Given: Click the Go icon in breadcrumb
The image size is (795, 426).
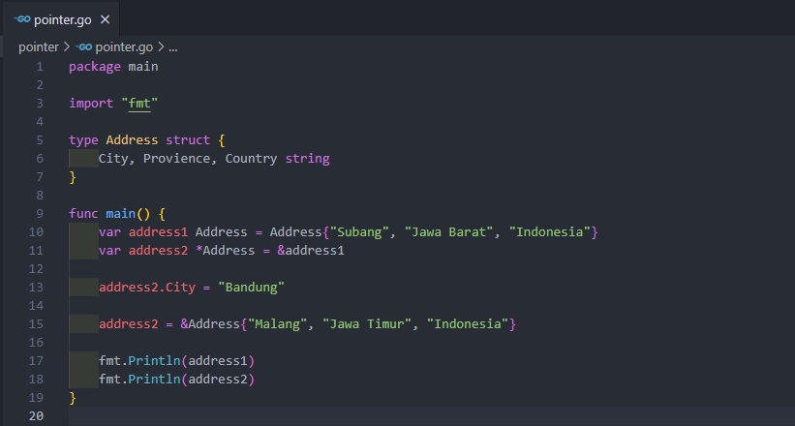Looking at the screenshot, I should click(x=83, y=47).
